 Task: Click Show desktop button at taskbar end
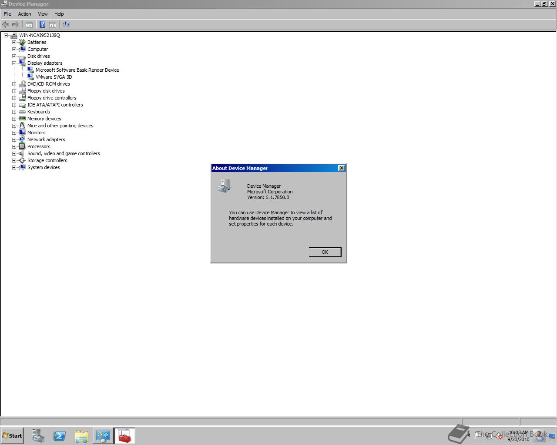[552, 436]
